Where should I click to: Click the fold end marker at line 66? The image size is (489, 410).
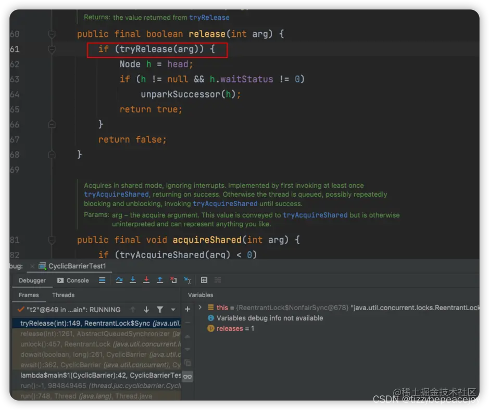click(x=52, y=125)
